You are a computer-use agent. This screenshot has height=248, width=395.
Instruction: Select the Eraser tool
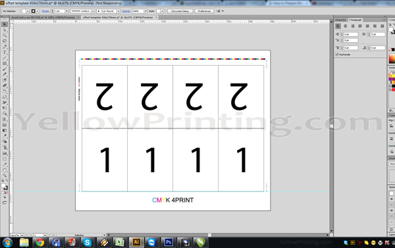[5, 86]
